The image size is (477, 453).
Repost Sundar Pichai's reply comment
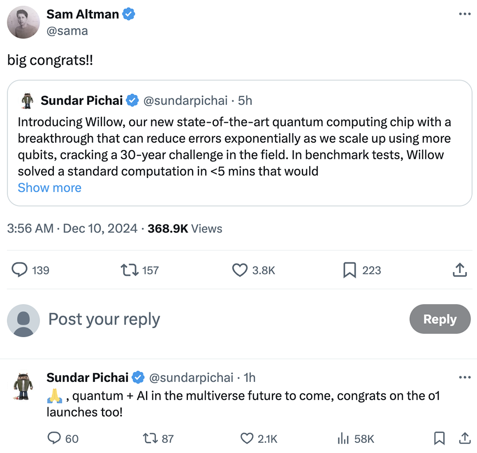point(150,438)
